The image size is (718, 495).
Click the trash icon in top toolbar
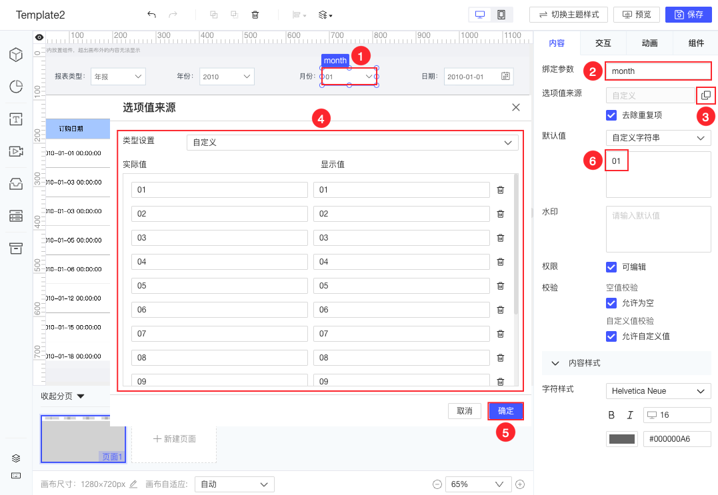255,15
